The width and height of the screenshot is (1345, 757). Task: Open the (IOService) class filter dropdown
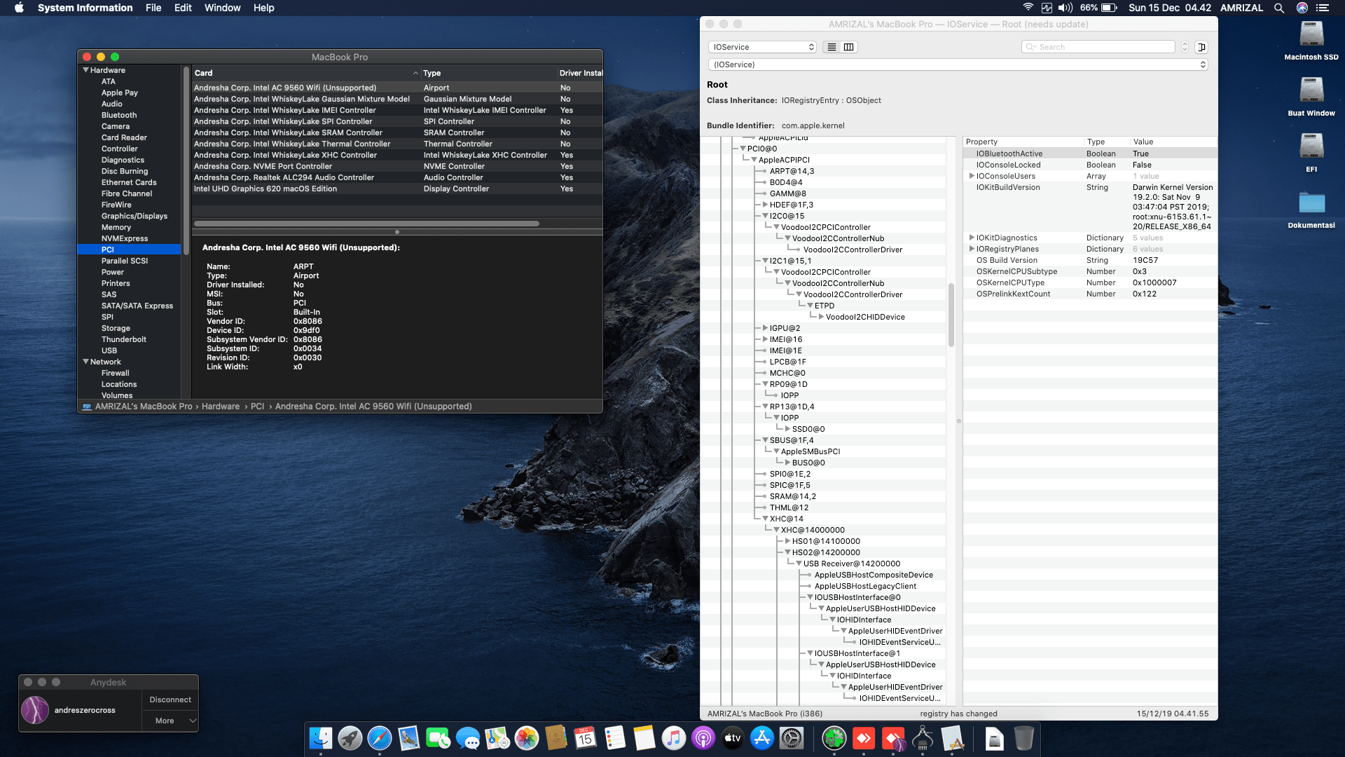coord(958,64)
